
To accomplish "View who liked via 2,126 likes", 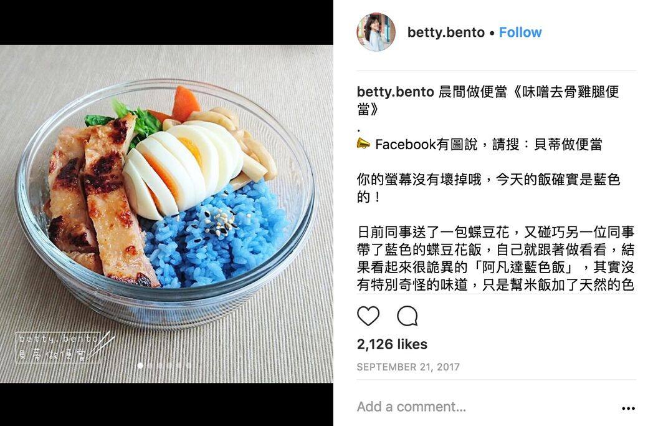I will 392,344.
